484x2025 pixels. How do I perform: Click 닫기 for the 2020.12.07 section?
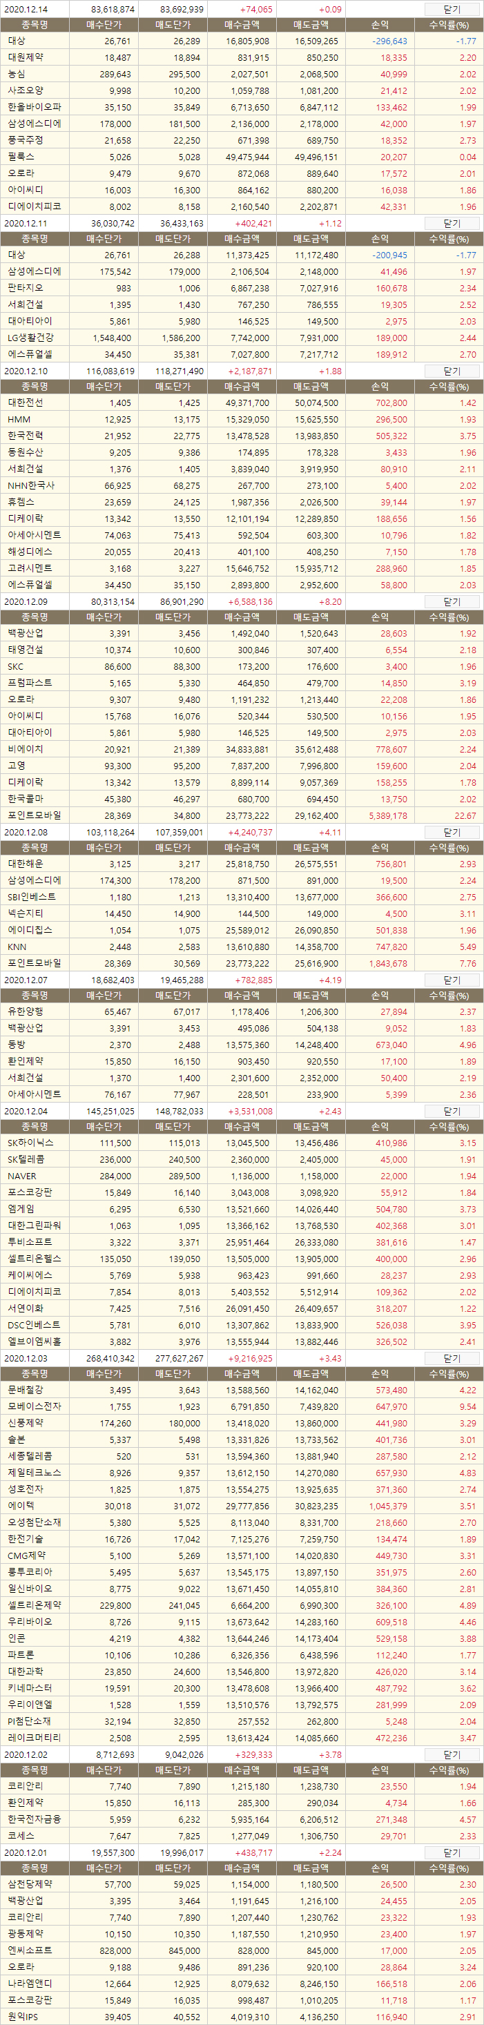[452, 980]
